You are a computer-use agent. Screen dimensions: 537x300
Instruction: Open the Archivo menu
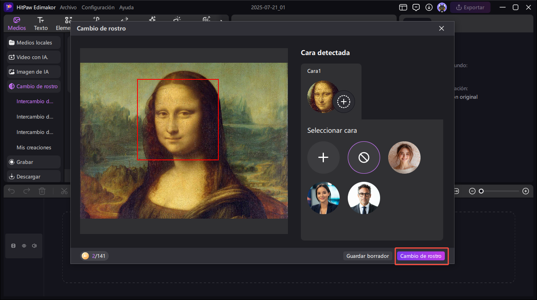(68, 7)
